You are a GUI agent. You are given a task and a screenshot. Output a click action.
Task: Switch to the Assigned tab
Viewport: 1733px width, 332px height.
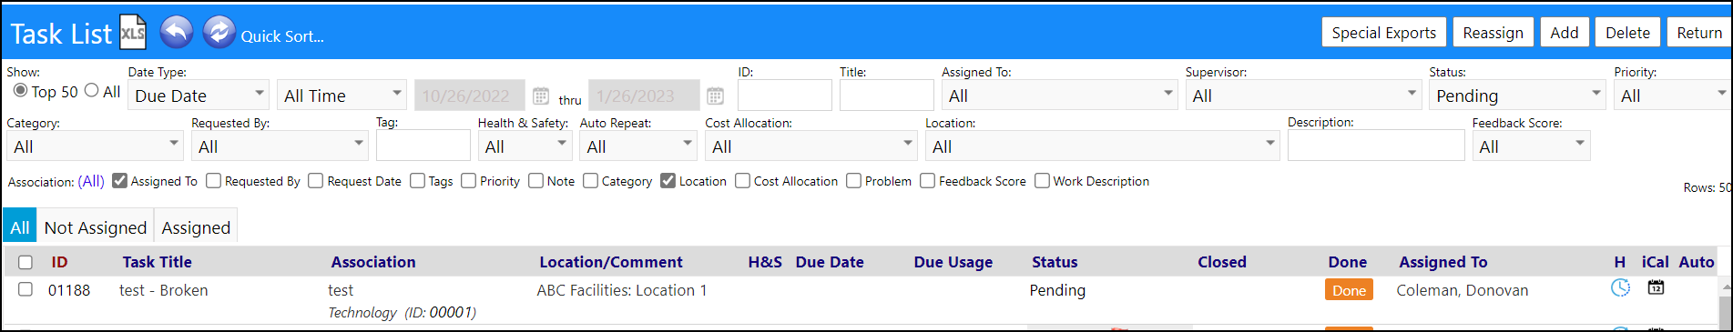(196, 227)
